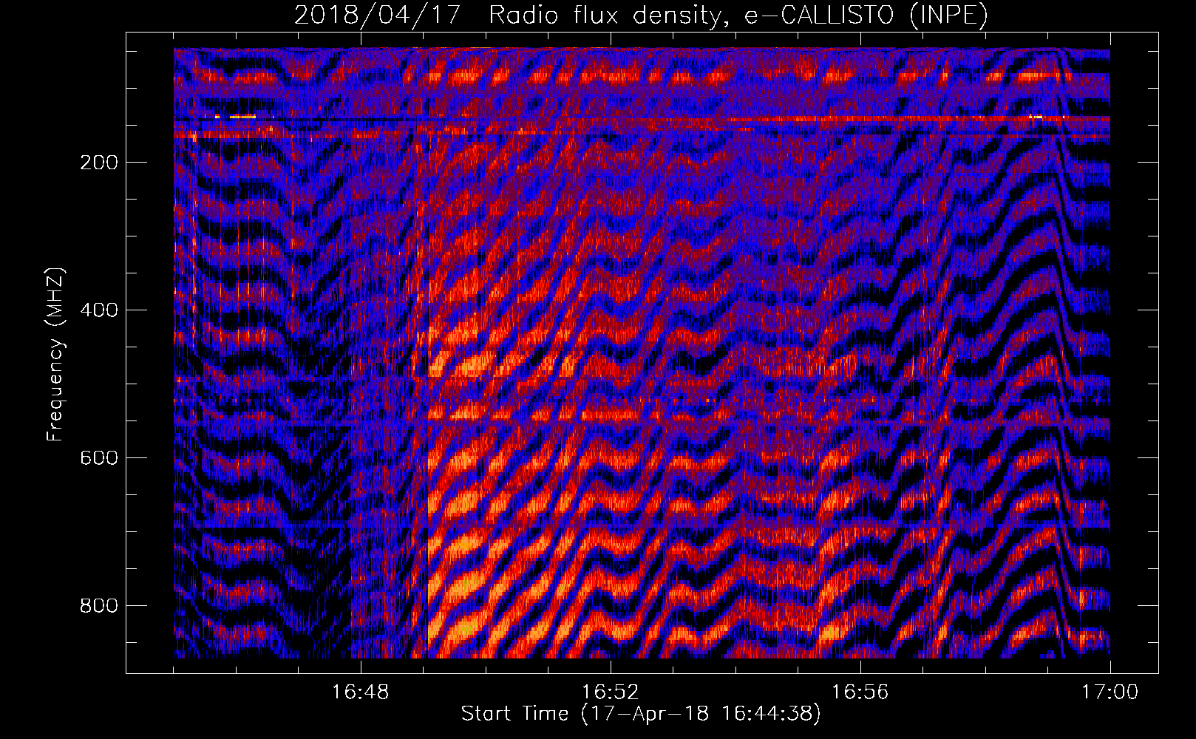Select the 400 frequency tick label
The width and height of the screenshot is (1196, 739).
pyautogui.click(x=99, y=310)
